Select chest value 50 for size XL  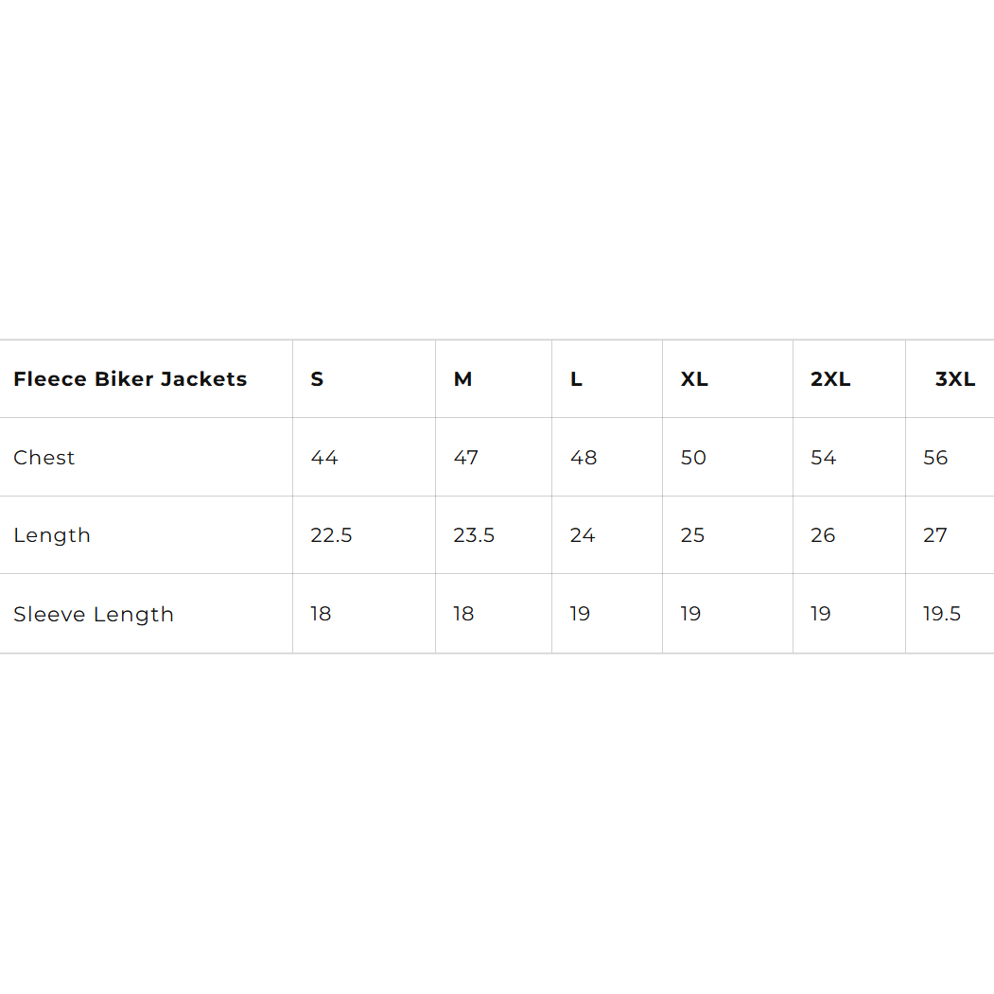point(693,458)
